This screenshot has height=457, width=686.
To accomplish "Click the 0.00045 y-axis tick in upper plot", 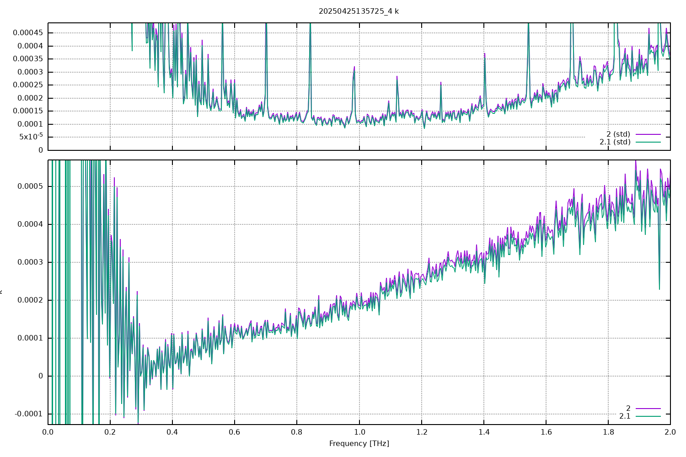I will pyautogui.click(x=27, y=33).
